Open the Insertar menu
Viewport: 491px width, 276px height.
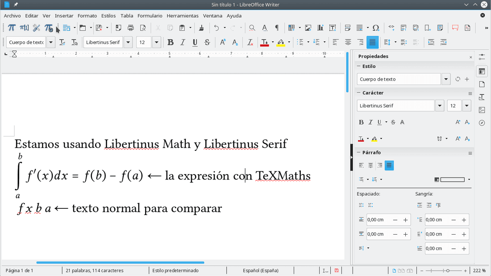tap(64, 16)
